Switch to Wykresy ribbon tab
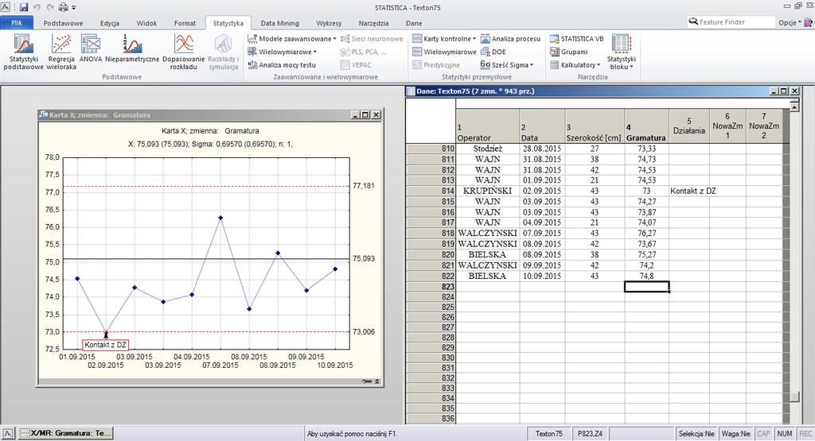This screenshot has width=815, height=441. [329, 23]
